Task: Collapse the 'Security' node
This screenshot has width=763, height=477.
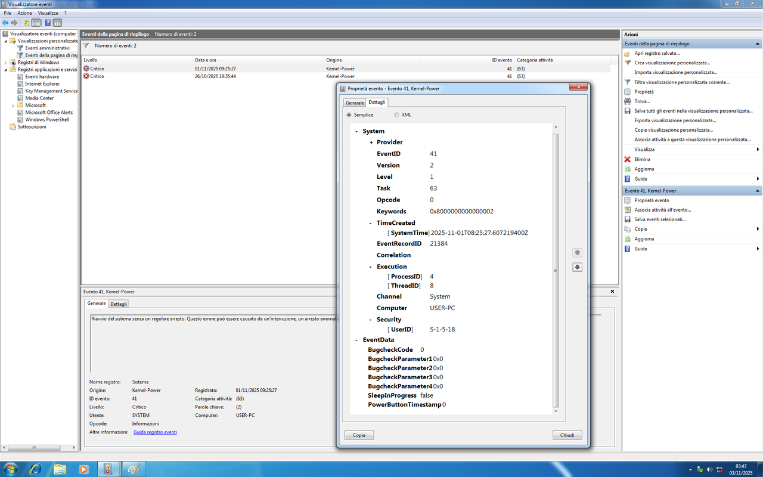Action: pyautogui.click(x=371, y=320)
